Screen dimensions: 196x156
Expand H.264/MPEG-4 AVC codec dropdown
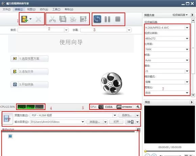pos(187,28)
